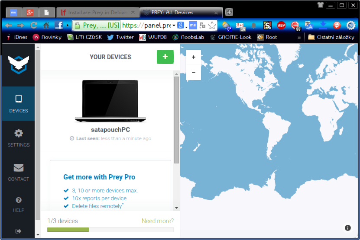Select the satapouchPC laptop thumbnail
The image size is (360, 240).
[110, 101]
